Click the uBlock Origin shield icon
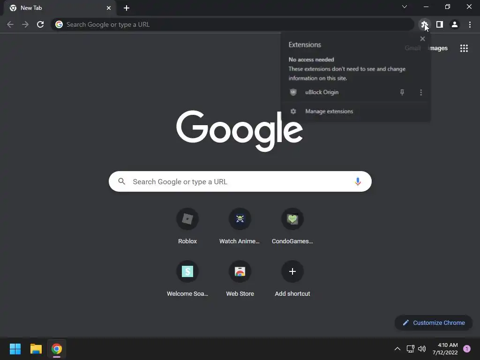The height and width of the screenshot is (360, 480). pos(293,92)
